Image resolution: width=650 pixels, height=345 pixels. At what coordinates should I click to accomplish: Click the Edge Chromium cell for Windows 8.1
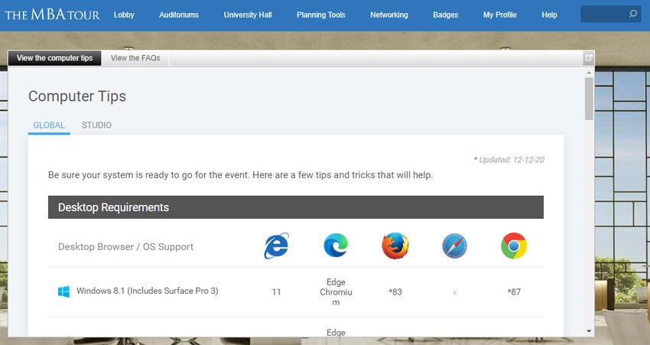(x=336, y=292)
